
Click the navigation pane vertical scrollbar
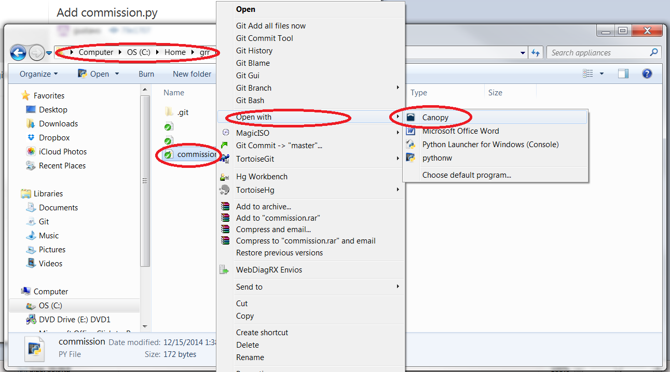(145, 181)
